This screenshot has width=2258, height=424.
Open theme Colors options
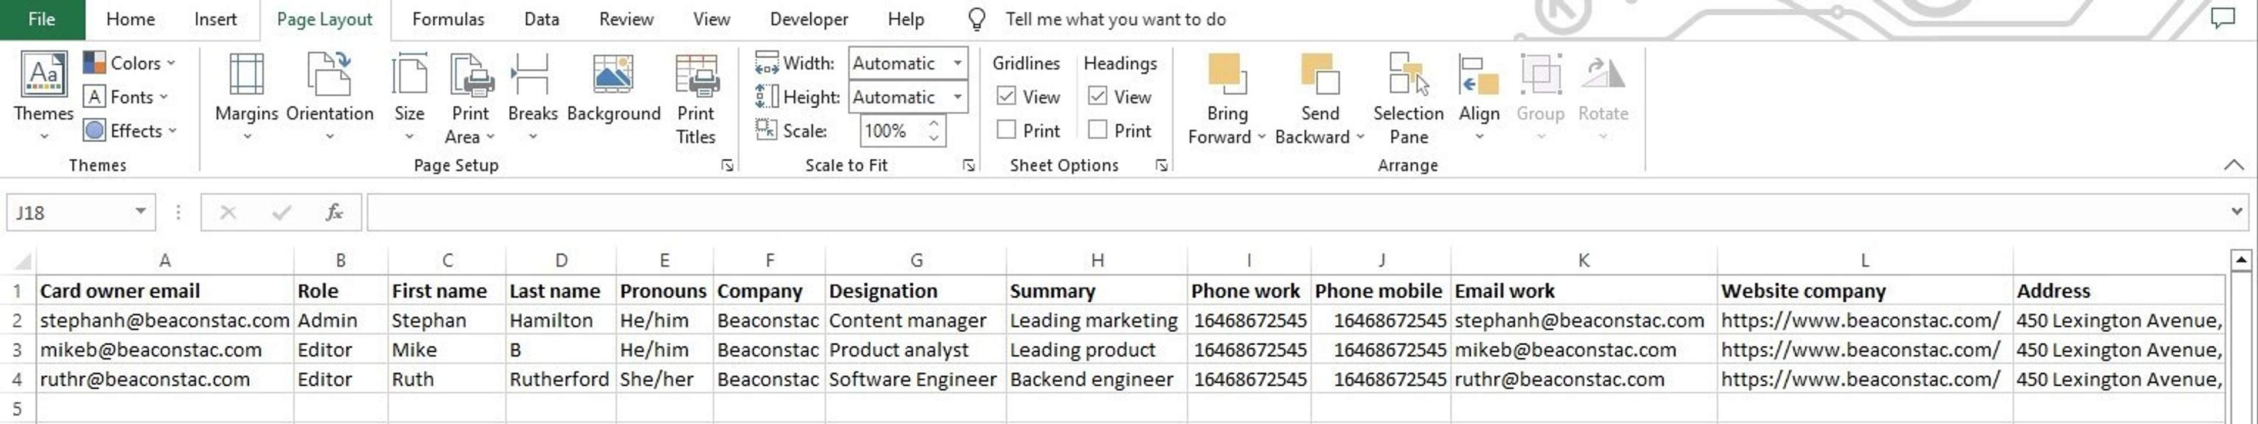pyautogui.click(x=130, y=63)
